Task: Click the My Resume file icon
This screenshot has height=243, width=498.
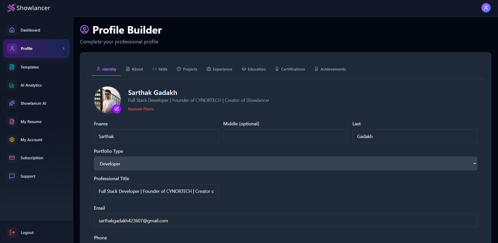Action: pyautogui.click(x=12, y=121)
